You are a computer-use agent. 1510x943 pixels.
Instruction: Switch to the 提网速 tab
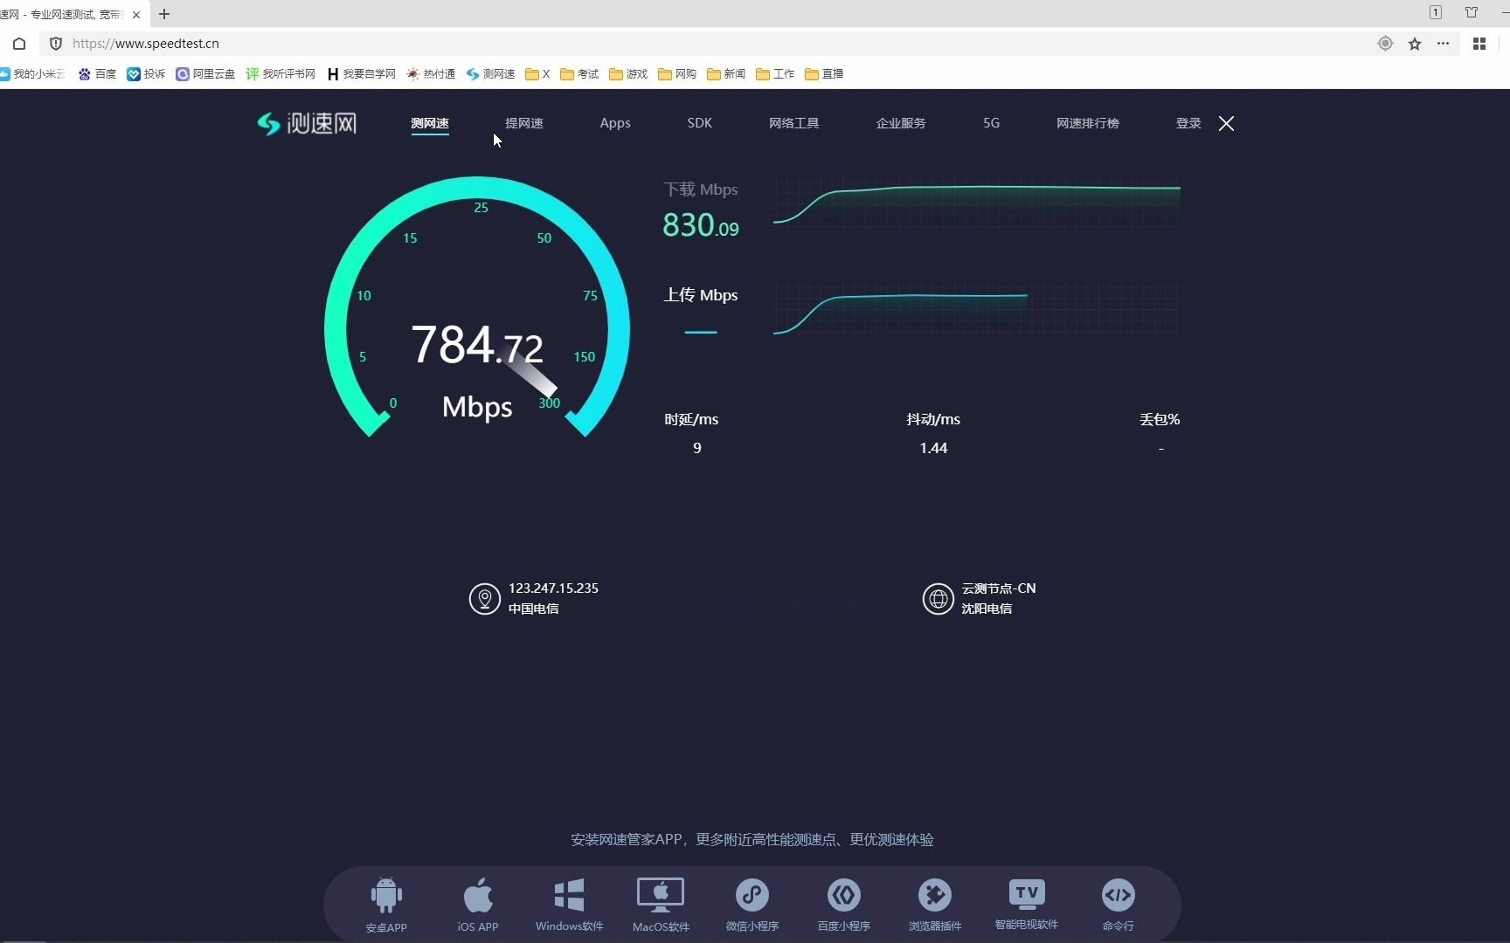[523, 123]
